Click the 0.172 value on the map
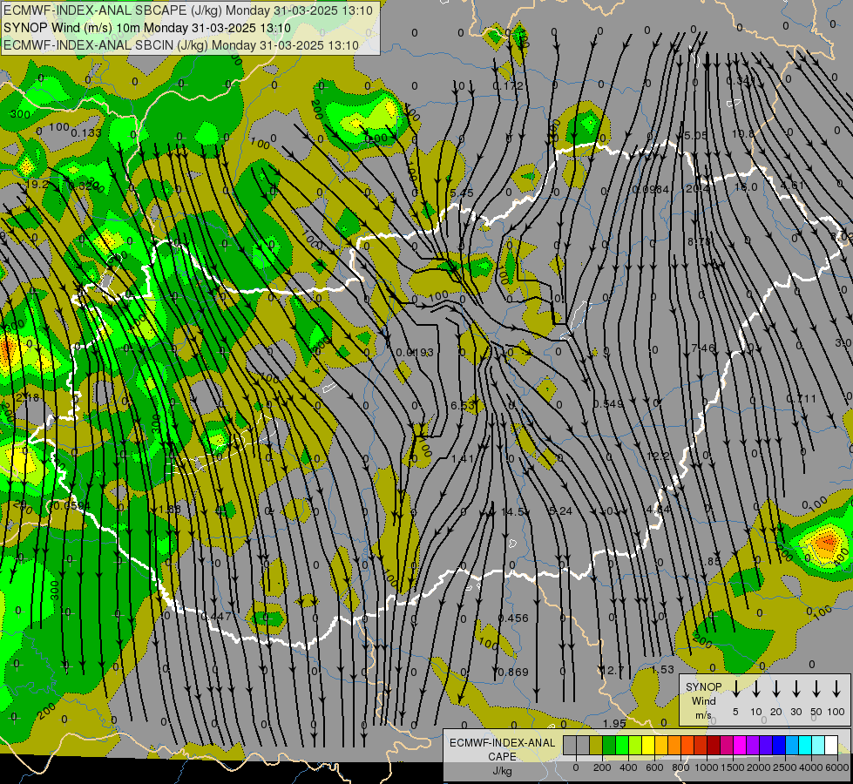Screen dimensions: 853x784 tap(508, 86)
